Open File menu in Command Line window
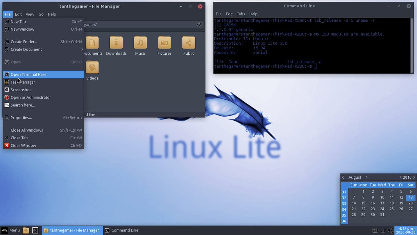Image resolution: width=417 pixels, height=235 pixels. (219, 14)
